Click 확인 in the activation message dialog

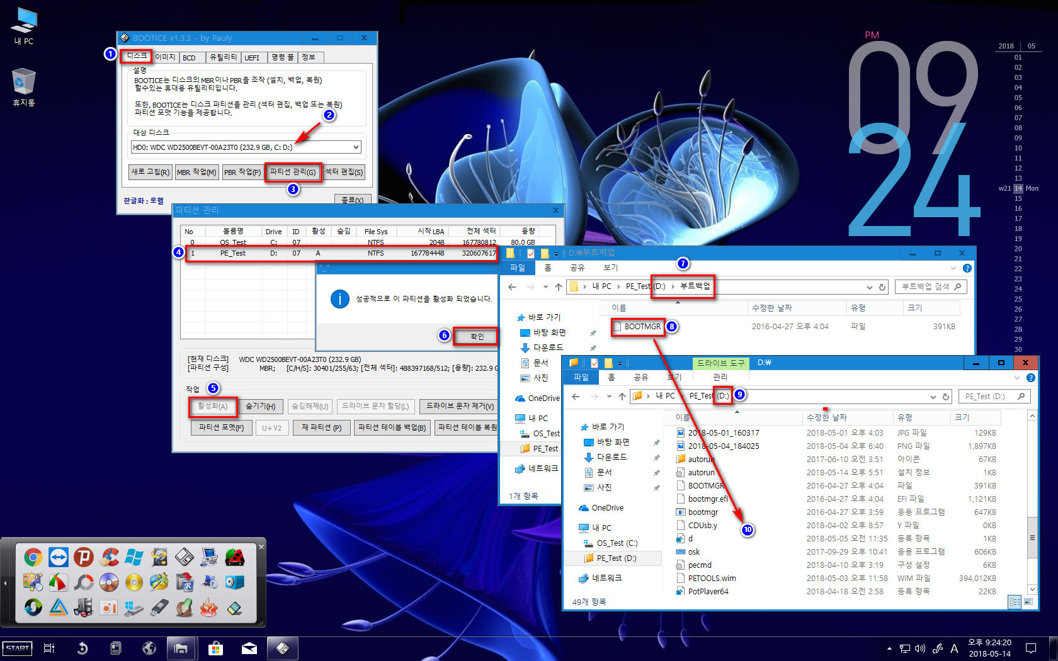(477, 336)
